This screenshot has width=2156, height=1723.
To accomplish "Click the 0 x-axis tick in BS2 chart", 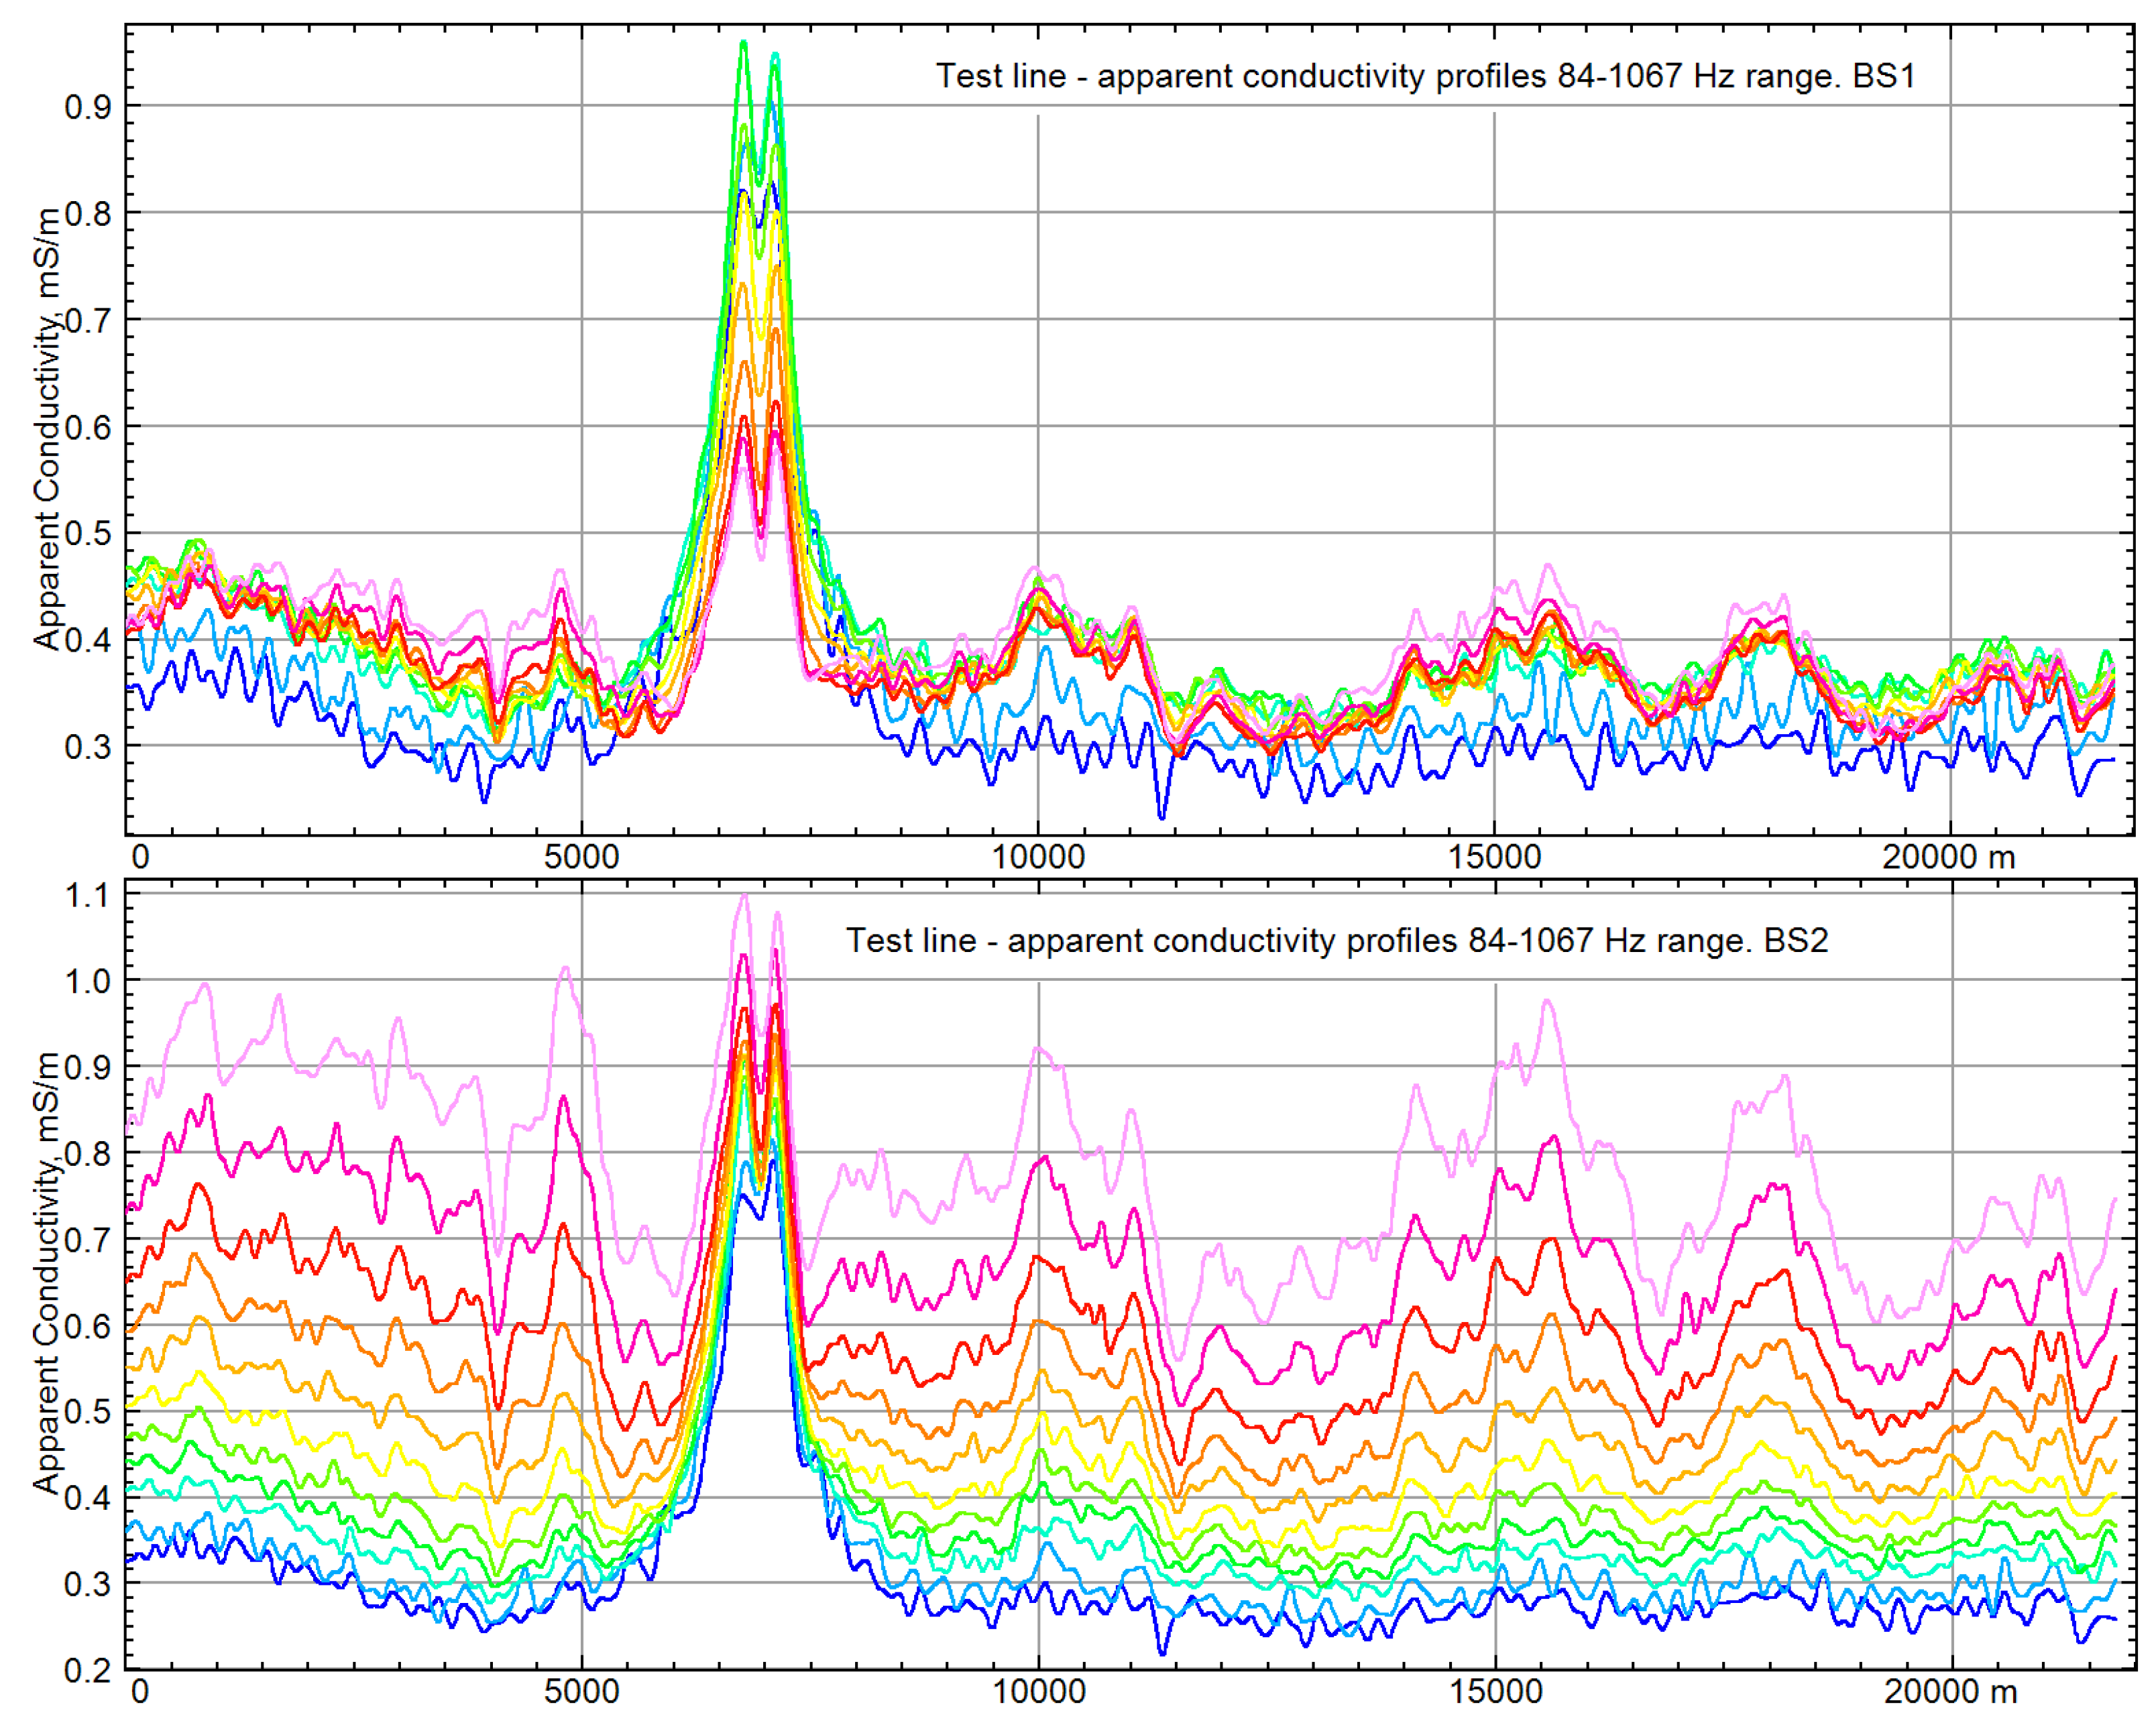I will point(140,1692).
